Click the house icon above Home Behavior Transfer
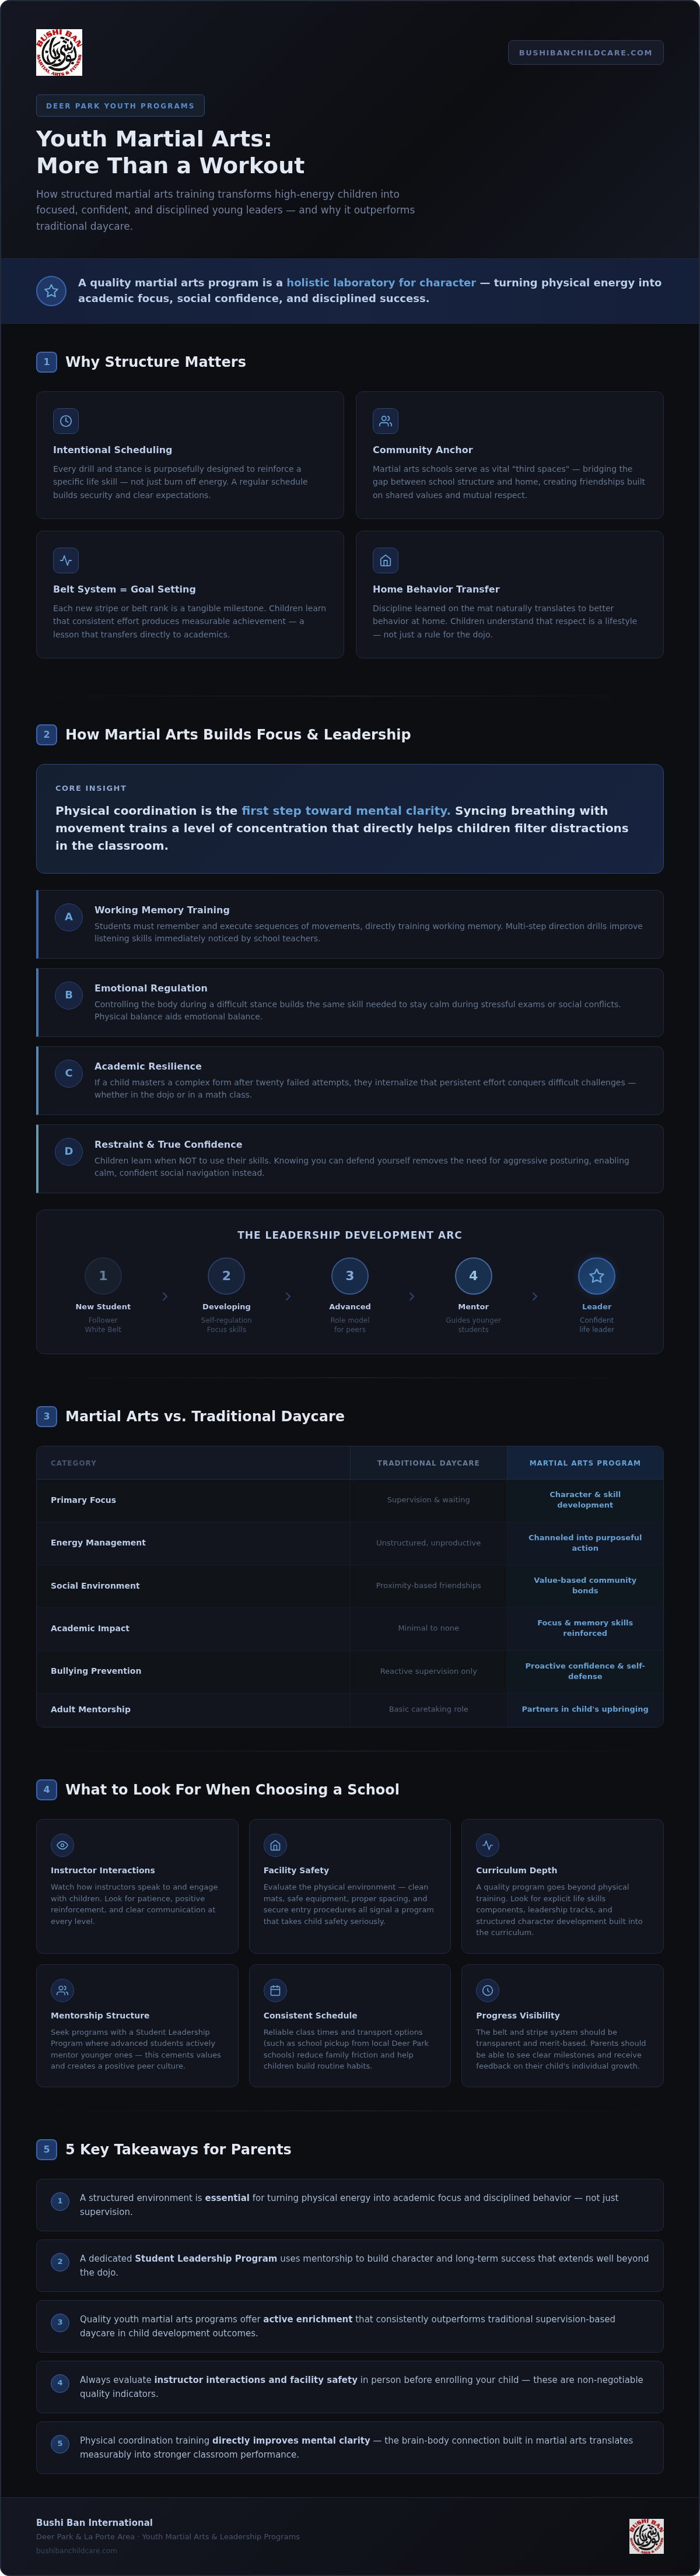Screen dimensions: 700x2576 coord(385,560)
